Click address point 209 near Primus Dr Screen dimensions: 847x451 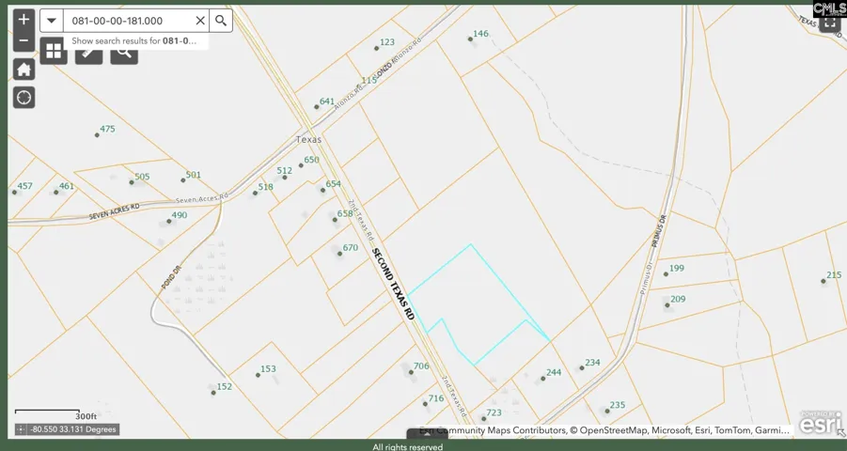667,304
